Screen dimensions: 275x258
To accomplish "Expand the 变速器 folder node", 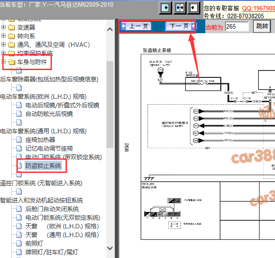I will pyautogui.click(x=3, y=27).
